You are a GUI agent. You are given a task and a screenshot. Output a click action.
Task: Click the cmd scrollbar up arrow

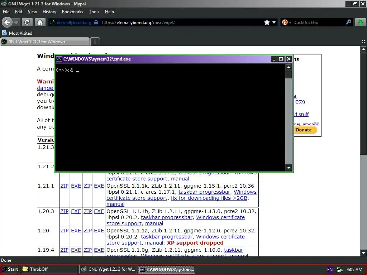click(x=289, y=67)
